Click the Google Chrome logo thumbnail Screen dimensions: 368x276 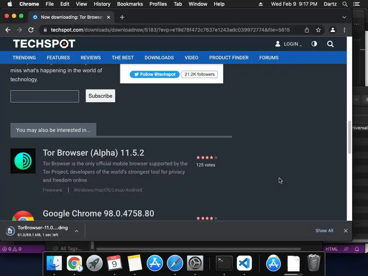(23, 216)
